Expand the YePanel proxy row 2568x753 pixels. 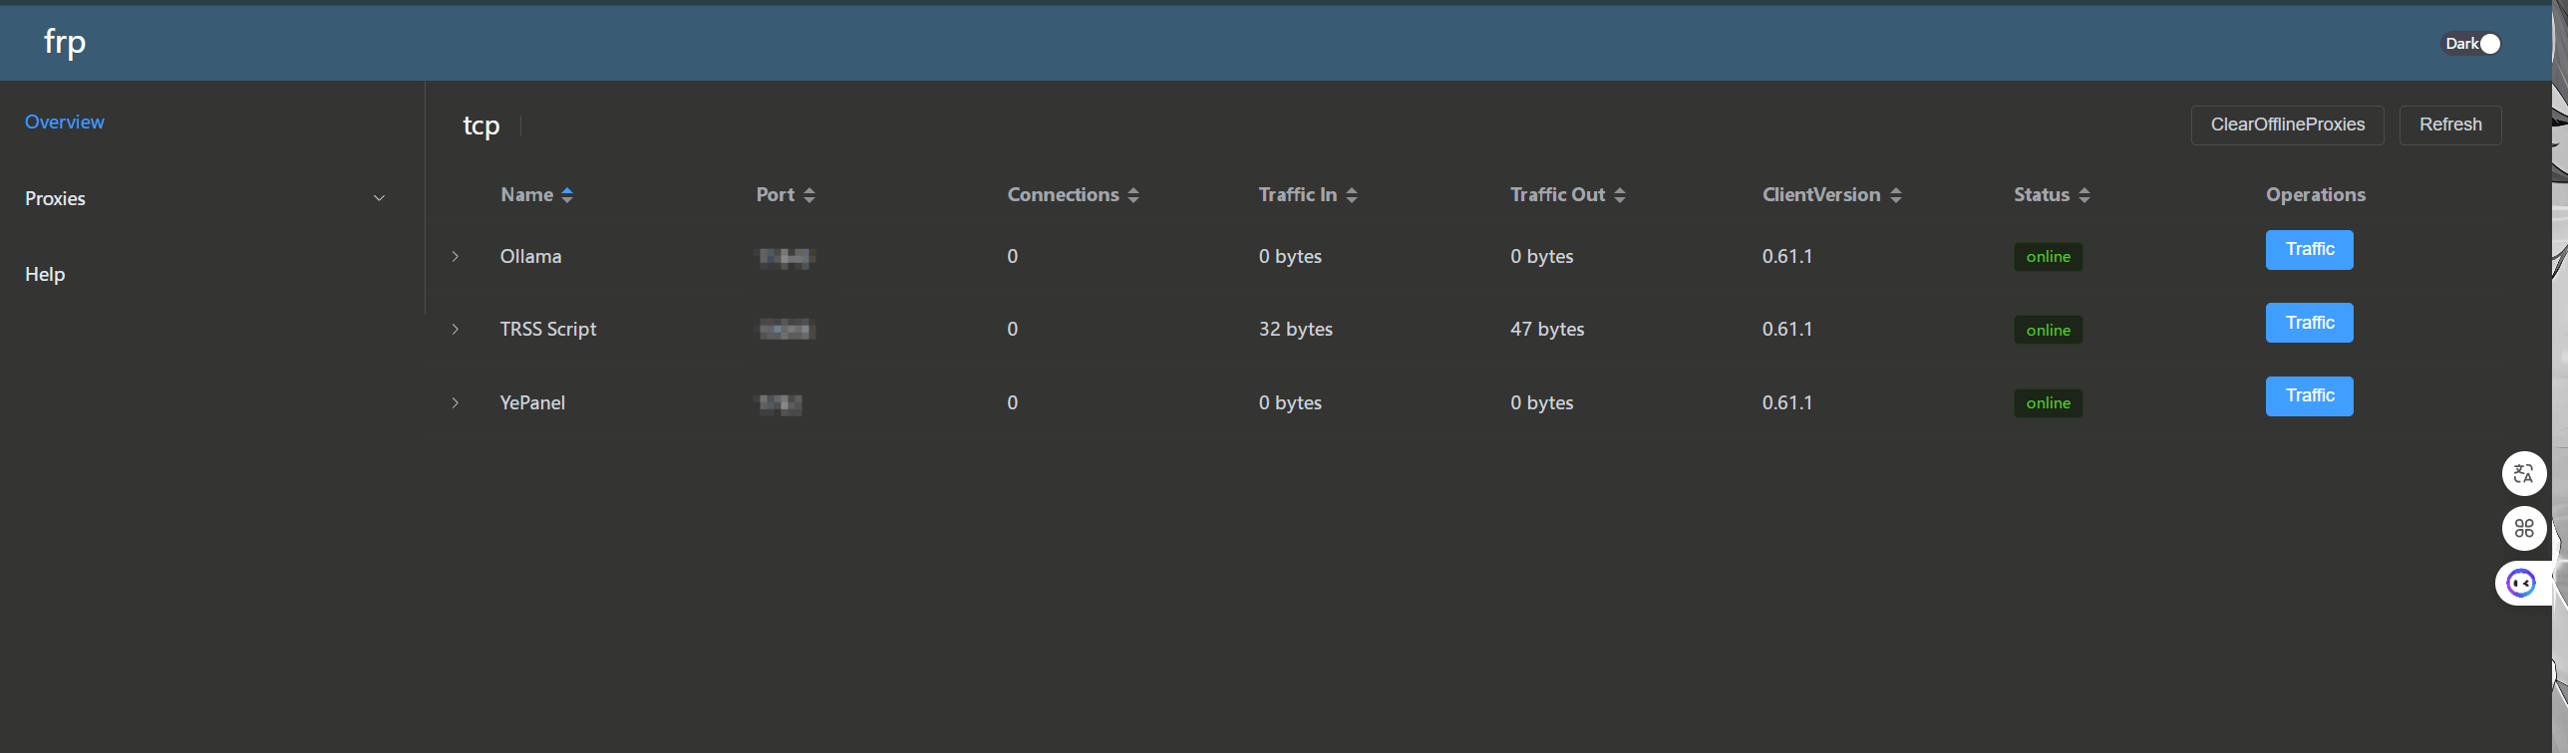[x=456, y=403]
